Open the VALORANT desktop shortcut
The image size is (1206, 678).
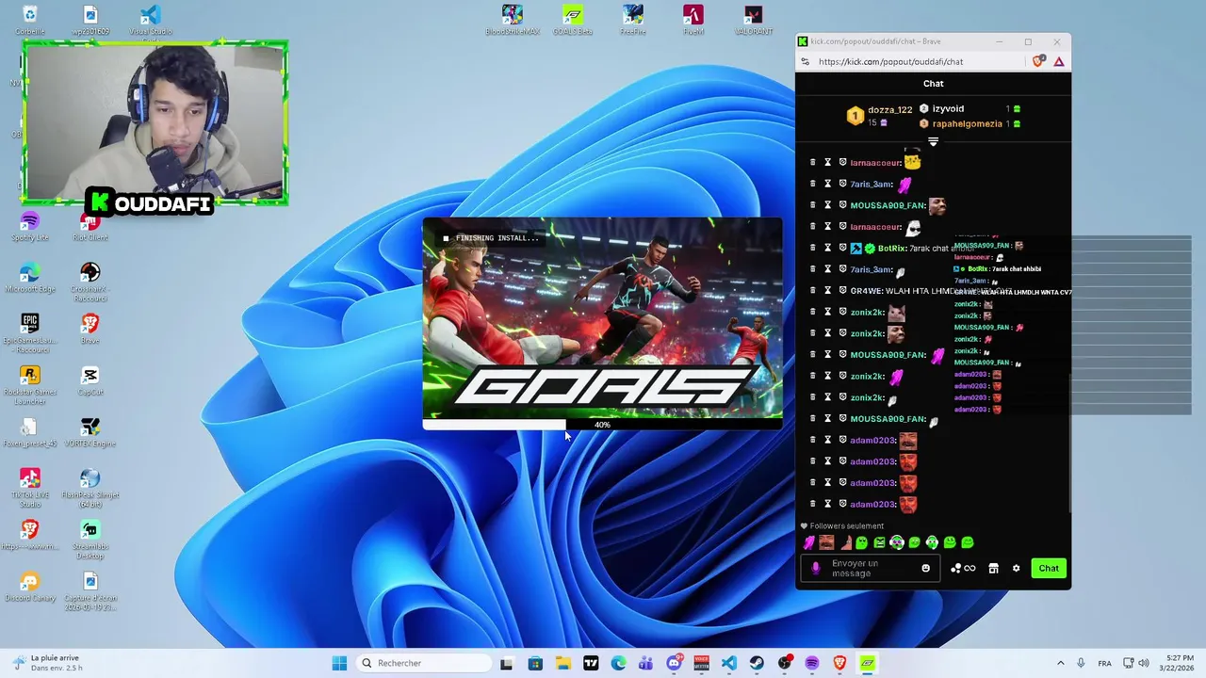753,20
